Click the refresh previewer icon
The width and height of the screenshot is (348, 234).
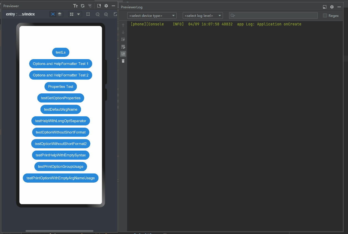(83, 6)
